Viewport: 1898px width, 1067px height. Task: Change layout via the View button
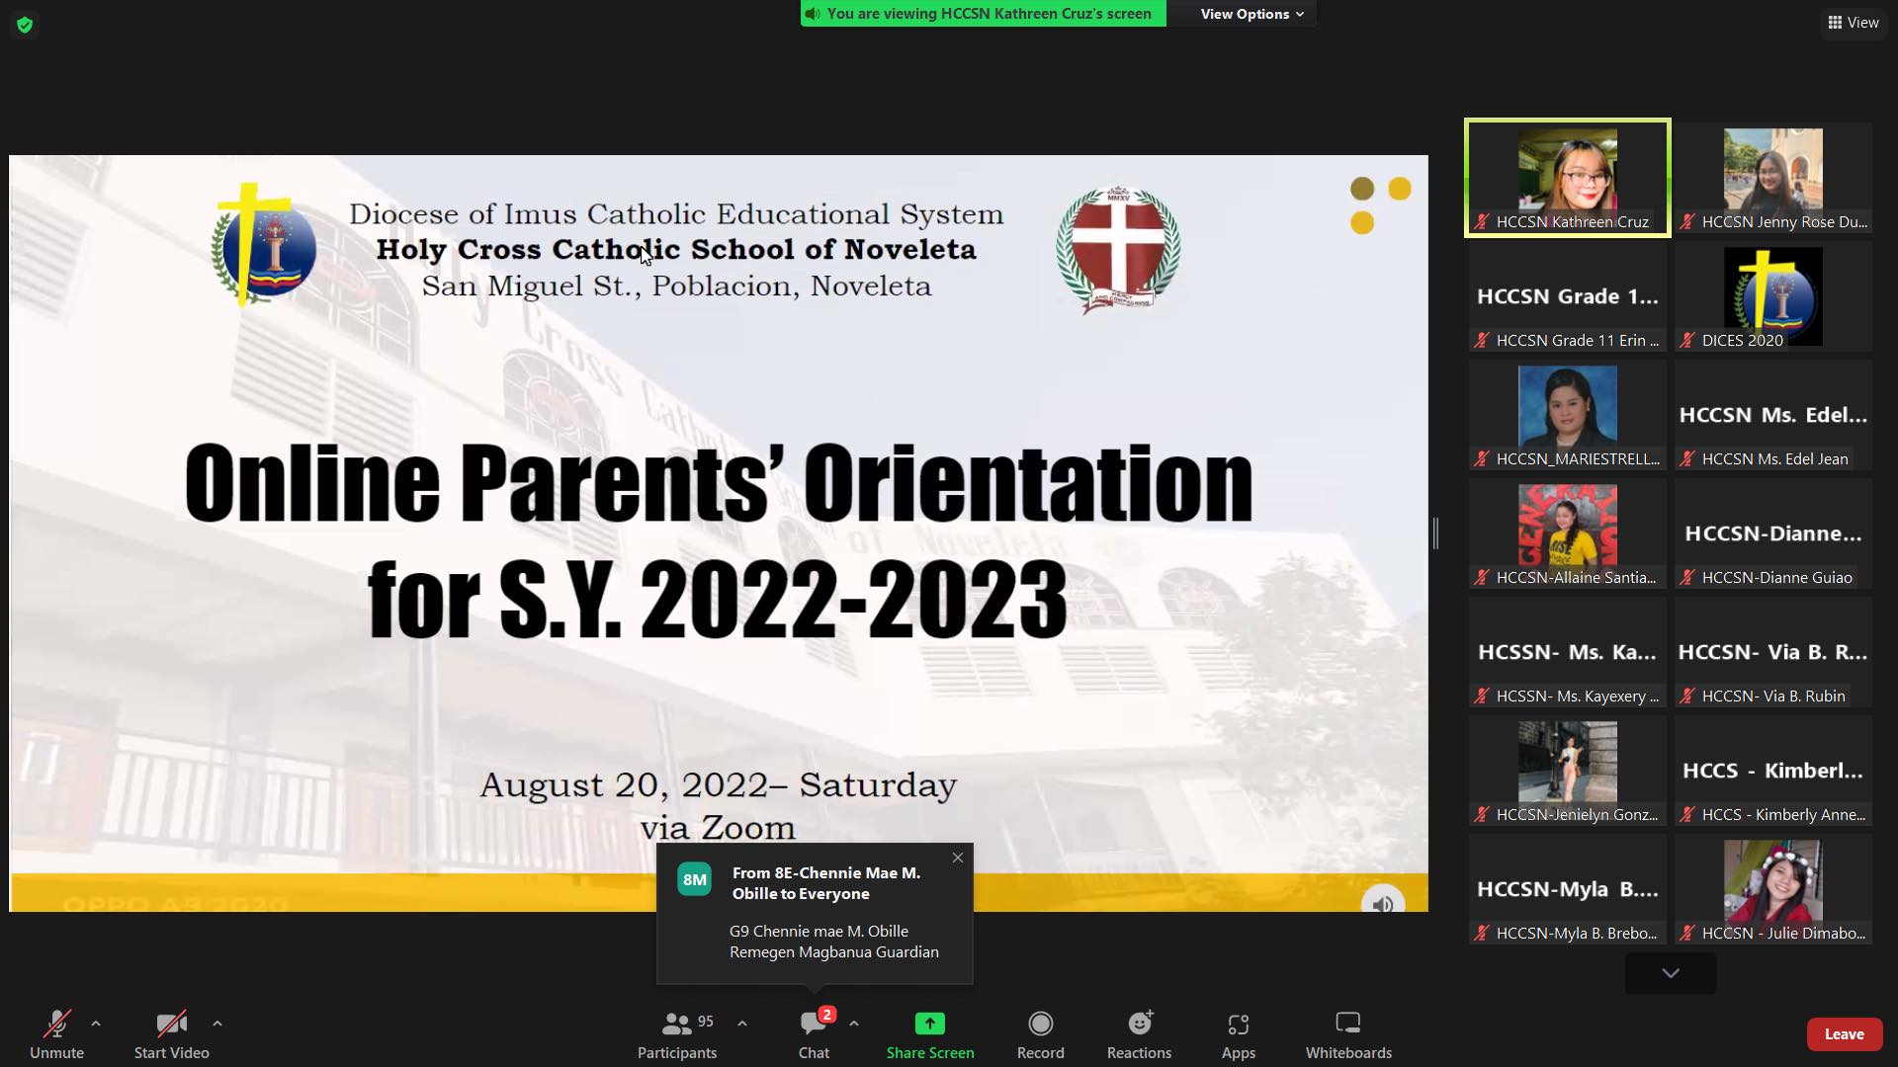pyautogui.click(x=1854, y=22)
